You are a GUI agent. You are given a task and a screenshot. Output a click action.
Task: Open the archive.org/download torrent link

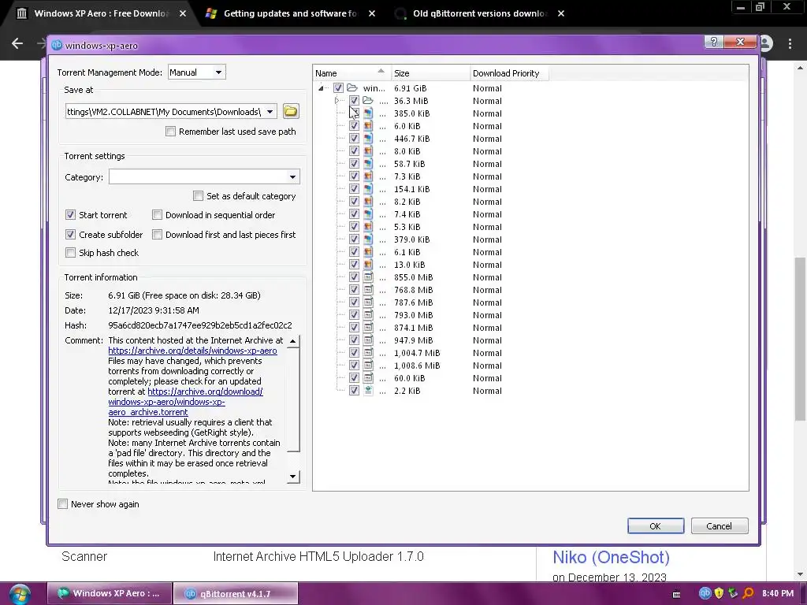185,402
